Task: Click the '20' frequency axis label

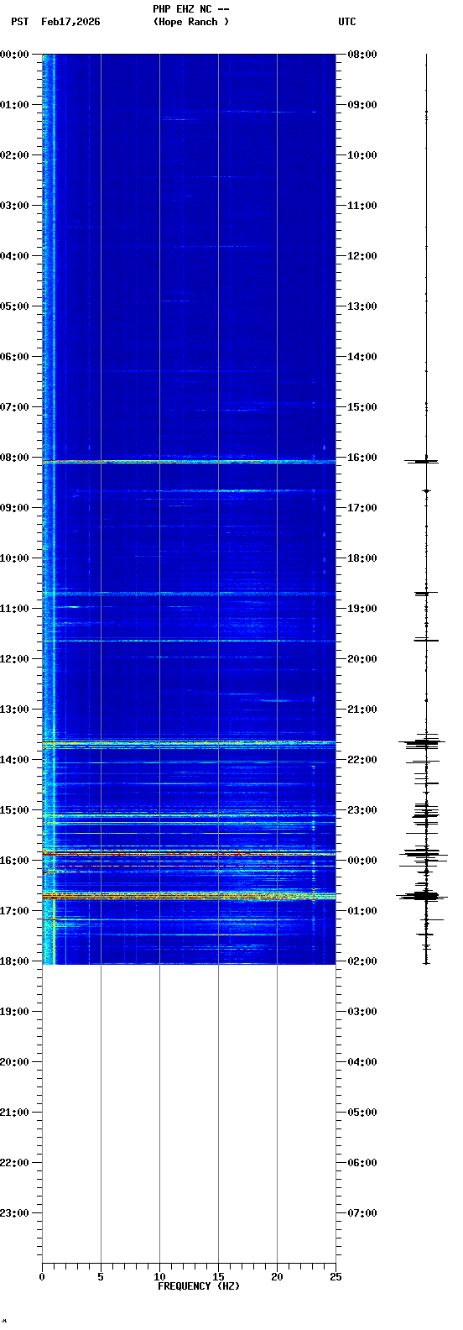Action: point(277,1277)
